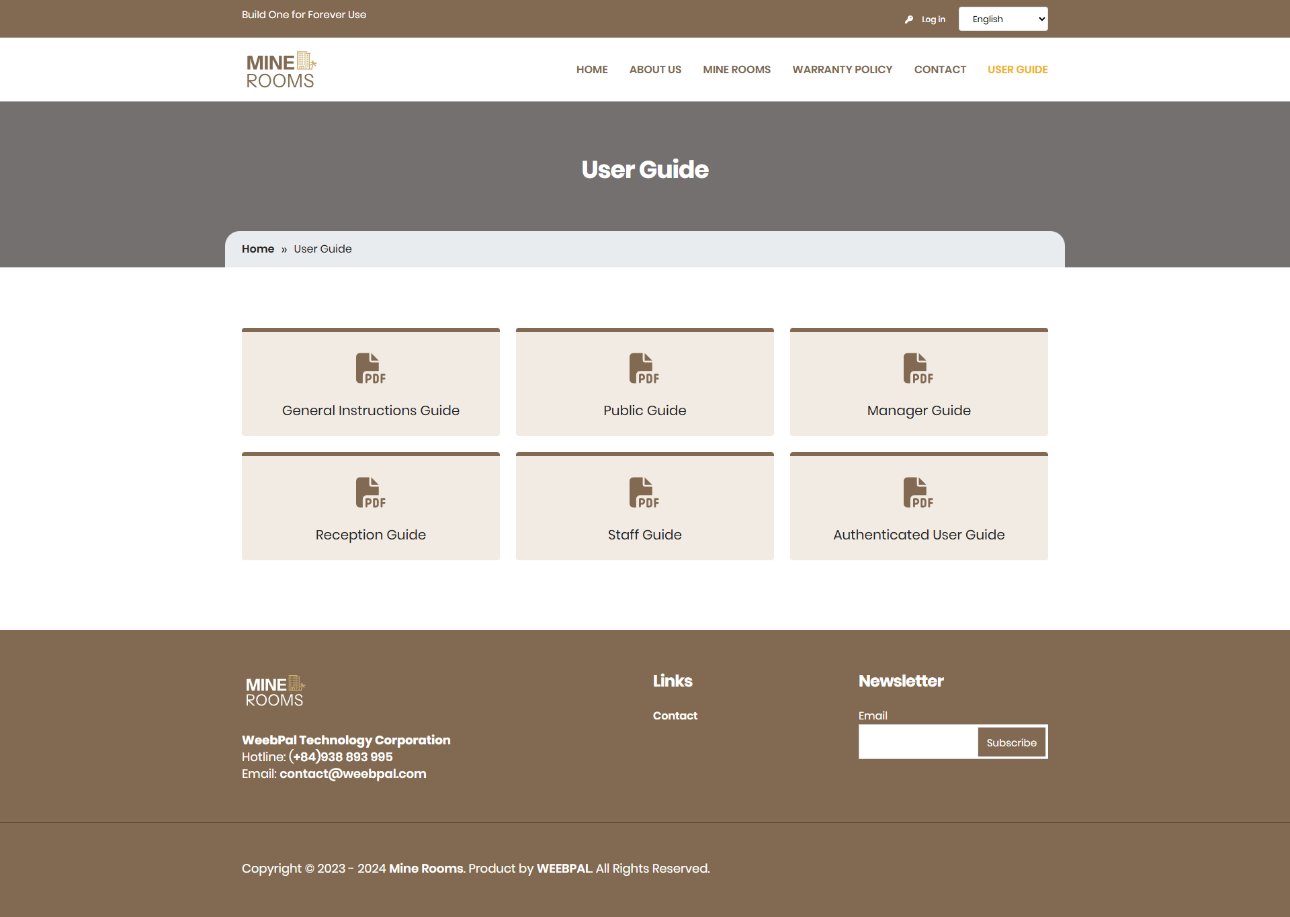Click the Authenticated User Guide PDF icon
The height and width of the screenshot is (917, 1290).
point(918,492)
